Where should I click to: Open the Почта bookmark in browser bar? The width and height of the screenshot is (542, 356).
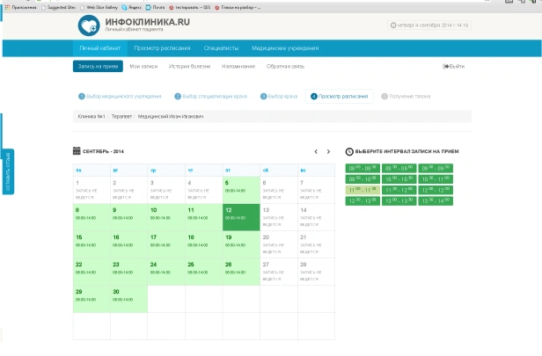coord(158,6)
